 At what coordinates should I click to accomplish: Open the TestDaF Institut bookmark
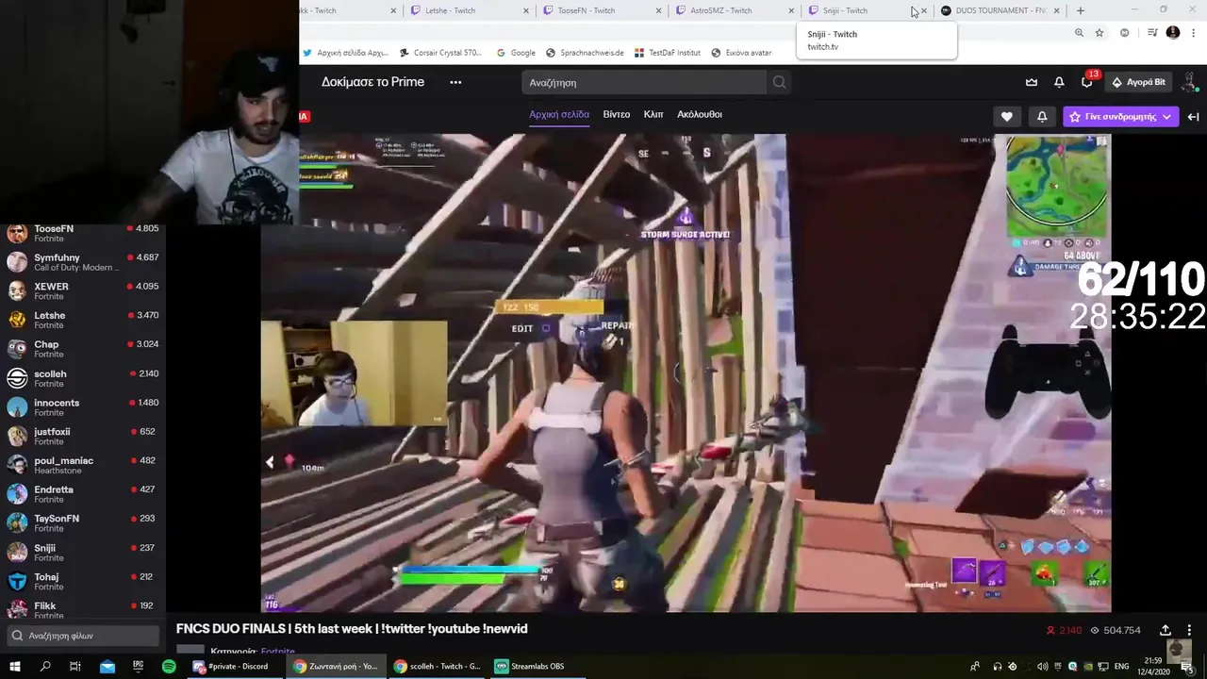[x=668, y=53]
